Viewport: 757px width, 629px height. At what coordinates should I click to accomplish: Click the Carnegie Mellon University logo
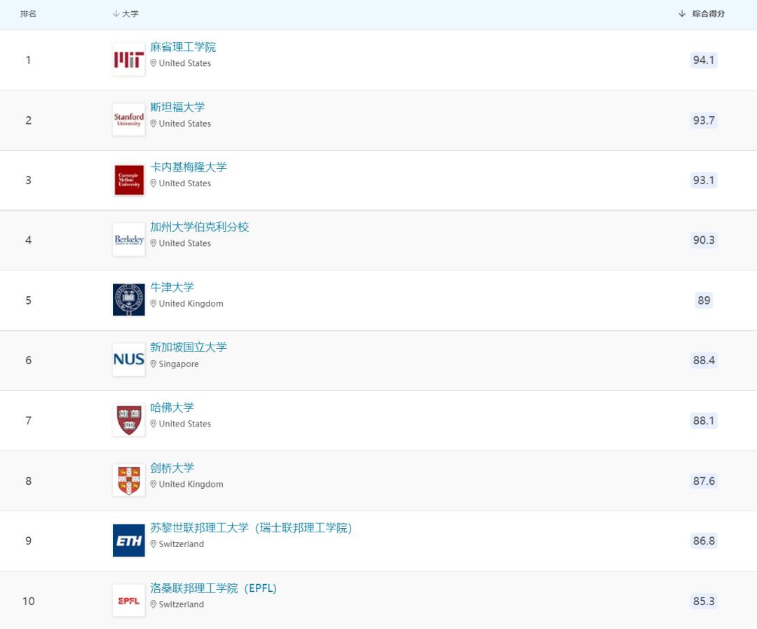point(128,180)
